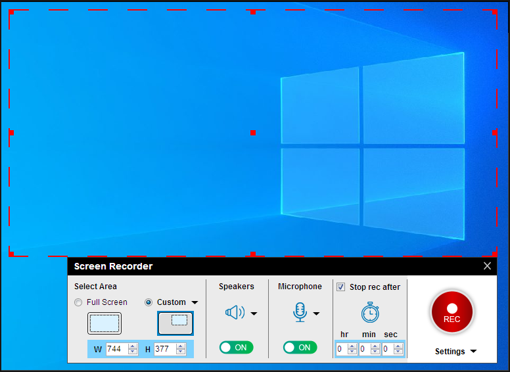Click the stopwatch timer icon
The image size is (510, 372).
pyautogui.click(x=370, y=313)
